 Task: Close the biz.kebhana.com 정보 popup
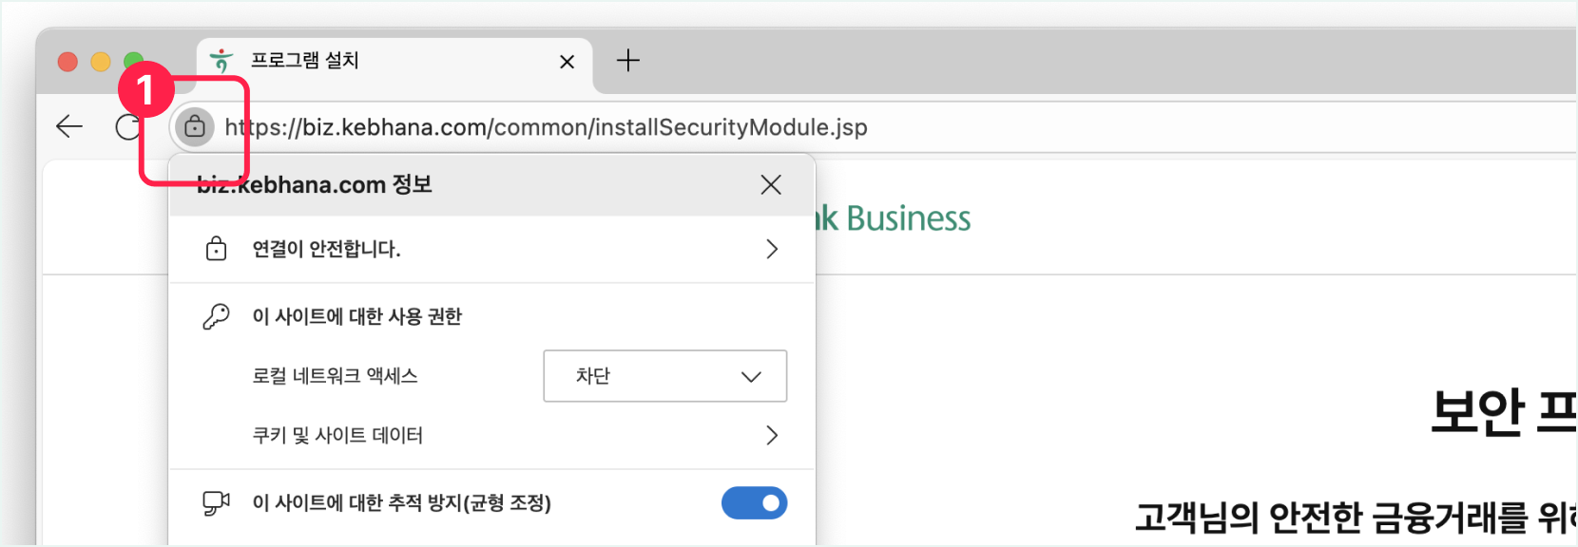pyautogui.click(x=771, y=184)
